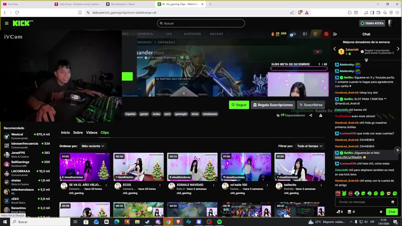Expand the Filtrar por Todo el tiempo dropdown
The width and height of the screenshot is (402, 226).
pyautogui.click(x=310, y=146)
